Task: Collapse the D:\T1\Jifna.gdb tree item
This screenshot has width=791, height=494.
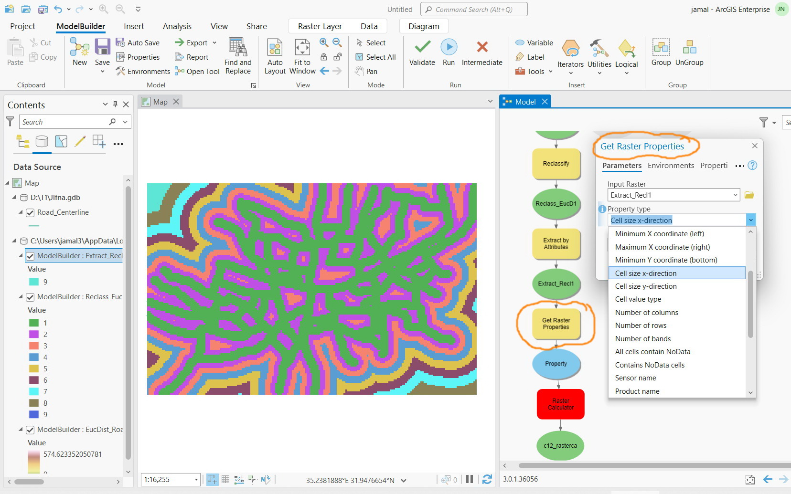Action: [13, 197]
